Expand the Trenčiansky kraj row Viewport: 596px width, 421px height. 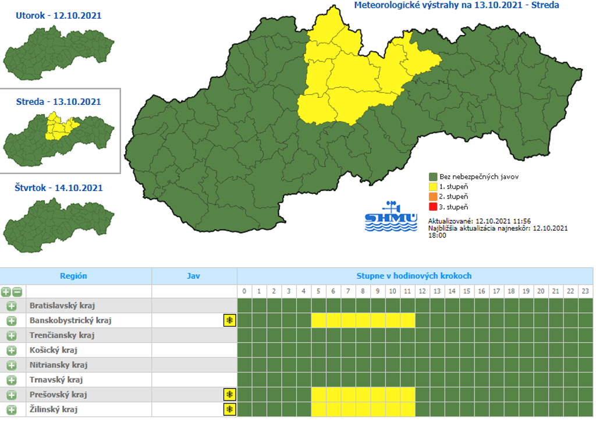(12, 335)
